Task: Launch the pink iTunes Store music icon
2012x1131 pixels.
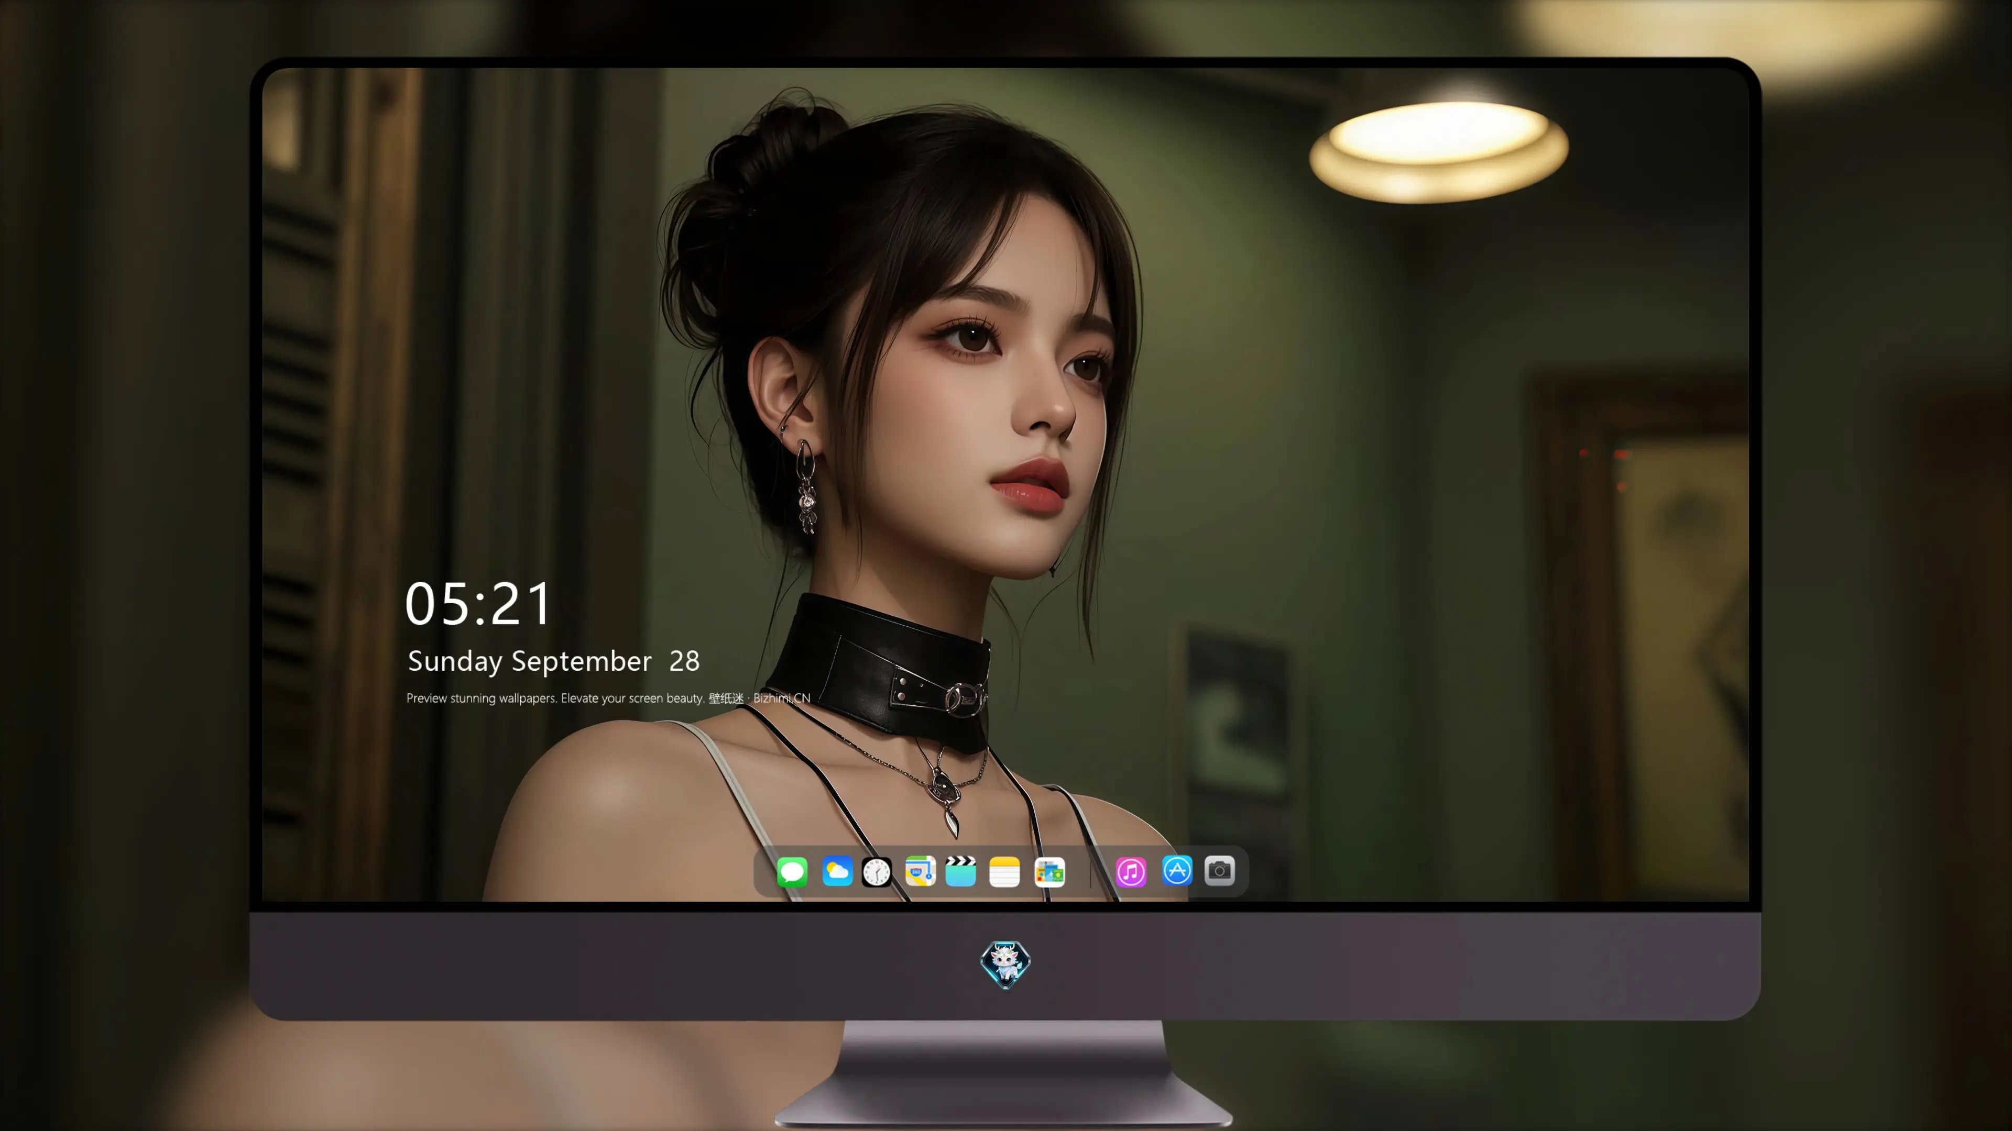Action: click(x=1131, y=872)
